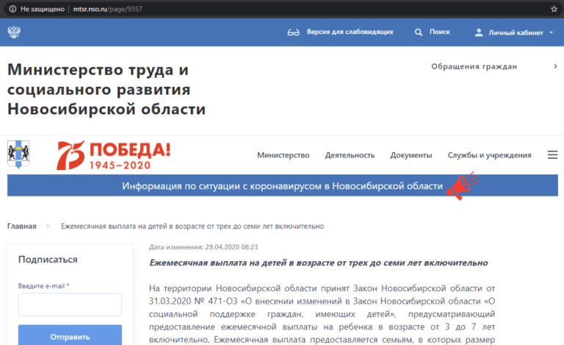Bookmark this page with the star icon
The width and height of the screenshot is (564, 345).
pyautogui.click(x=554, y=9)
